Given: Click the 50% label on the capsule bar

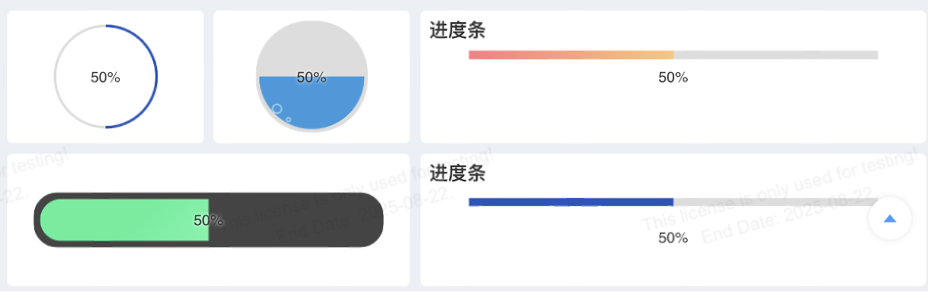Looking at the screenshot, I should [209, 220].
